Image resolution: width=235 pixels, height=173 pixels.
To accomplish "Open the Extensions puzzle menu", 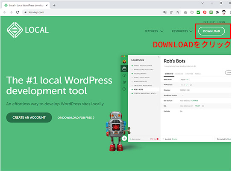I will (x=217, y=12).
